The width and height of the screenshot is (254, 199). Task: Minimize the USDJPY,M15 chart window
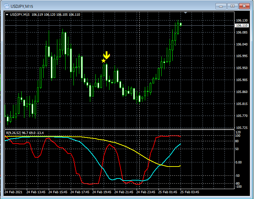pyautogui.click(x=221, y=6)
